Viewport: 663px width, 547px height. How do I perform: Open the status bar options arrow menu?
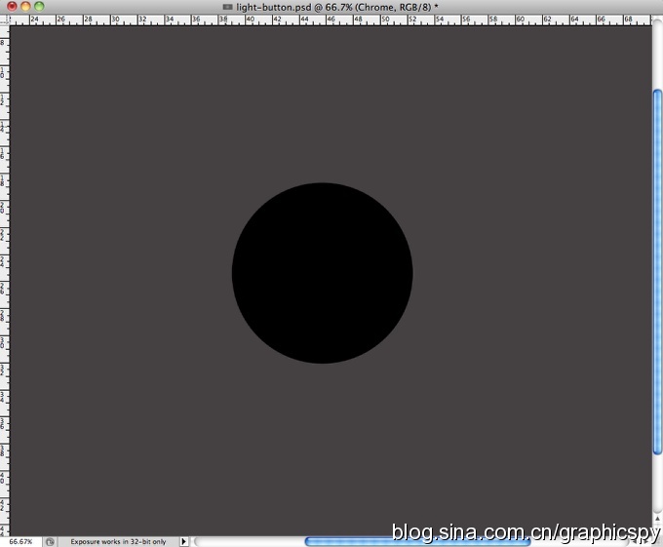[183, 541]
